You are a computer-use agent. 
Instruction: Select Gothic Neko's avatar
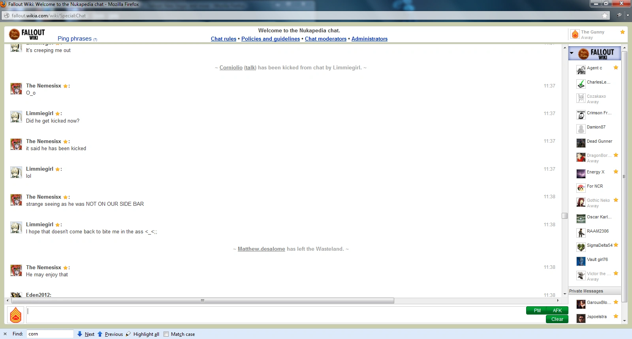click(x=581, y=202)
